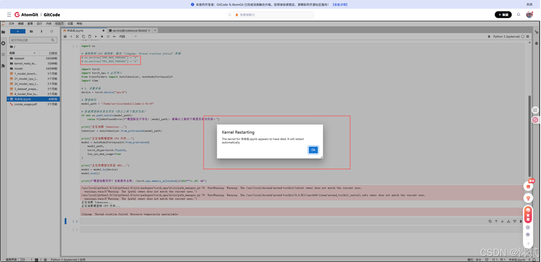Move the active cell down
This screenshot has height=262, width=541.
(502, 221)
